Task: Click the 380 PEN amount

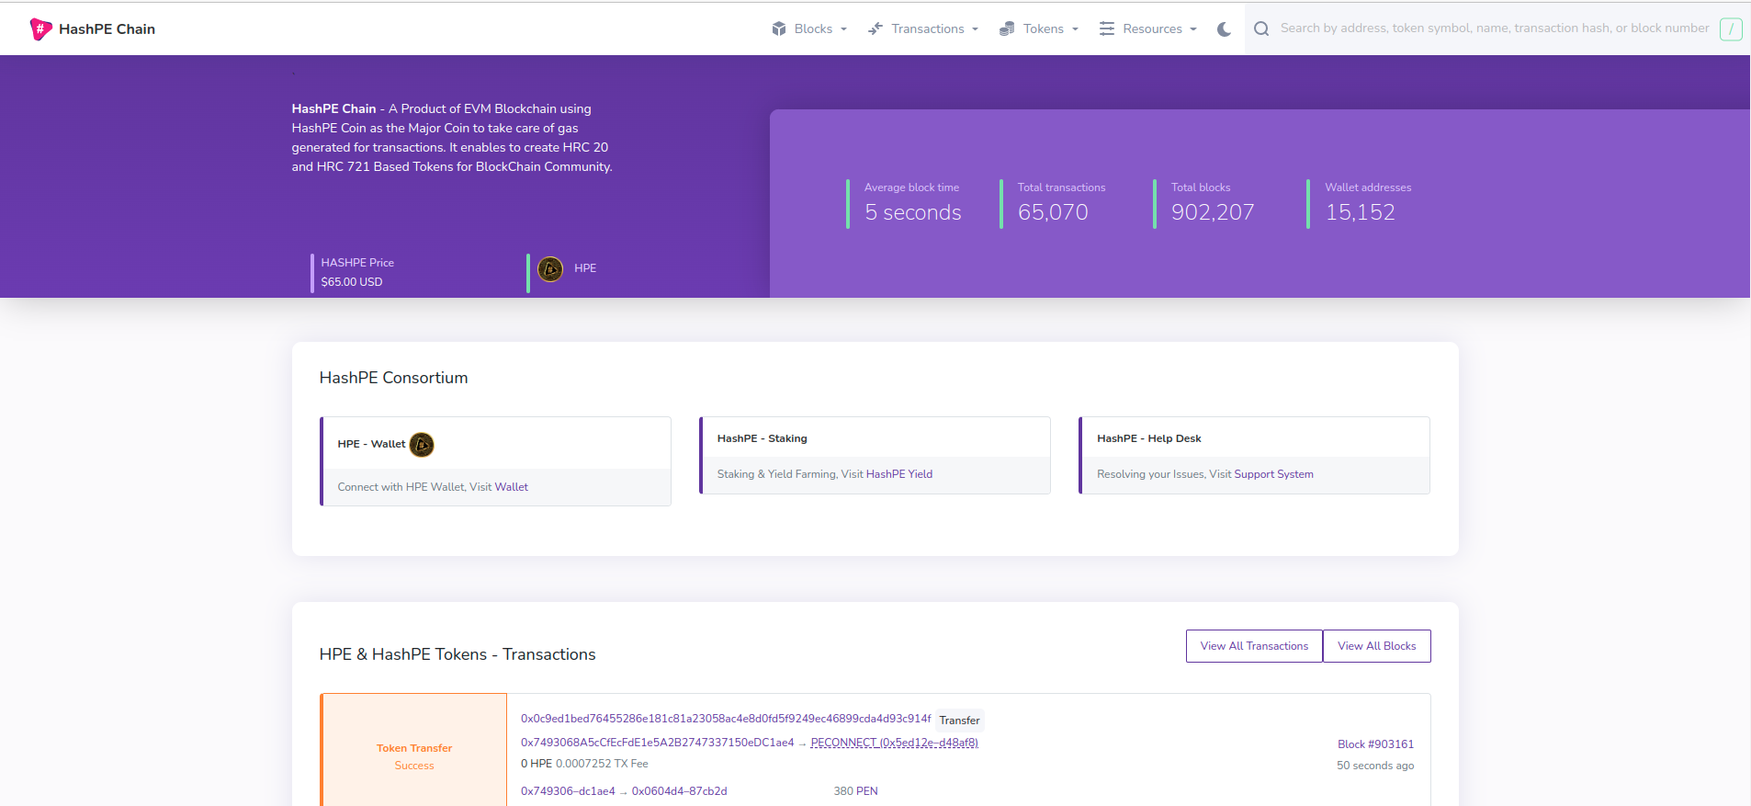Action: [856, 791]
